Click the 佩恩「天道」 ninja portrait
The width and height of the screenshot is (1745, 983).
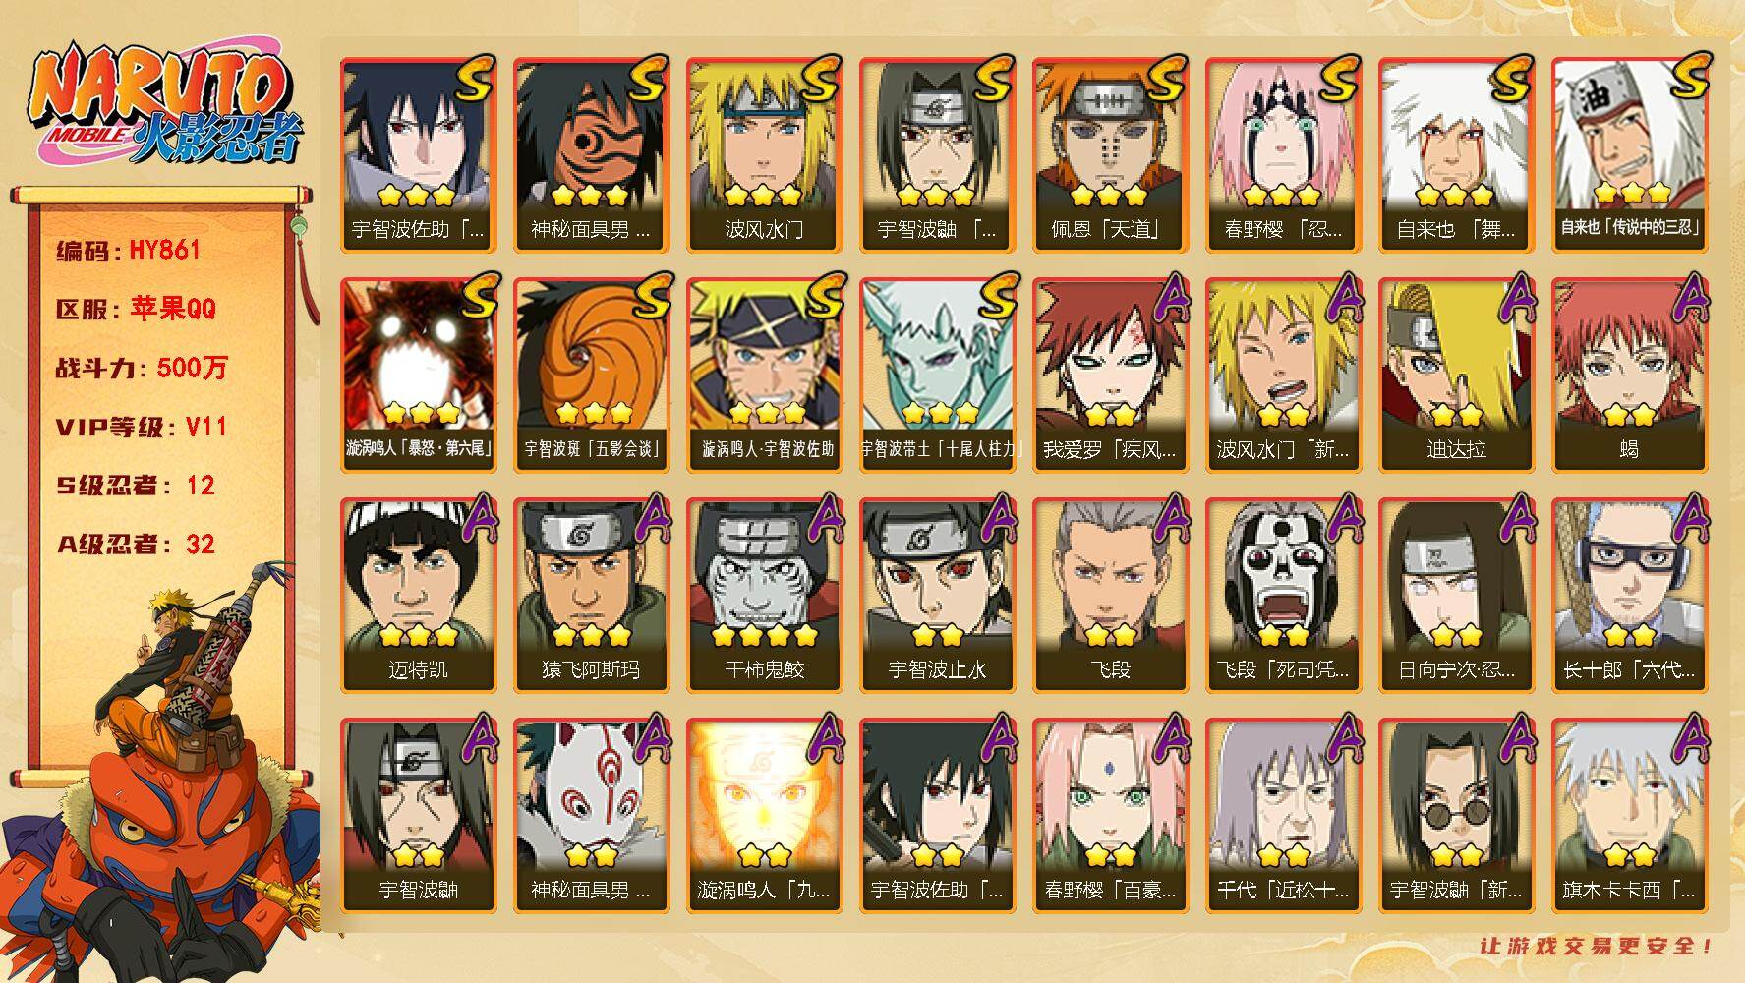1110,154
